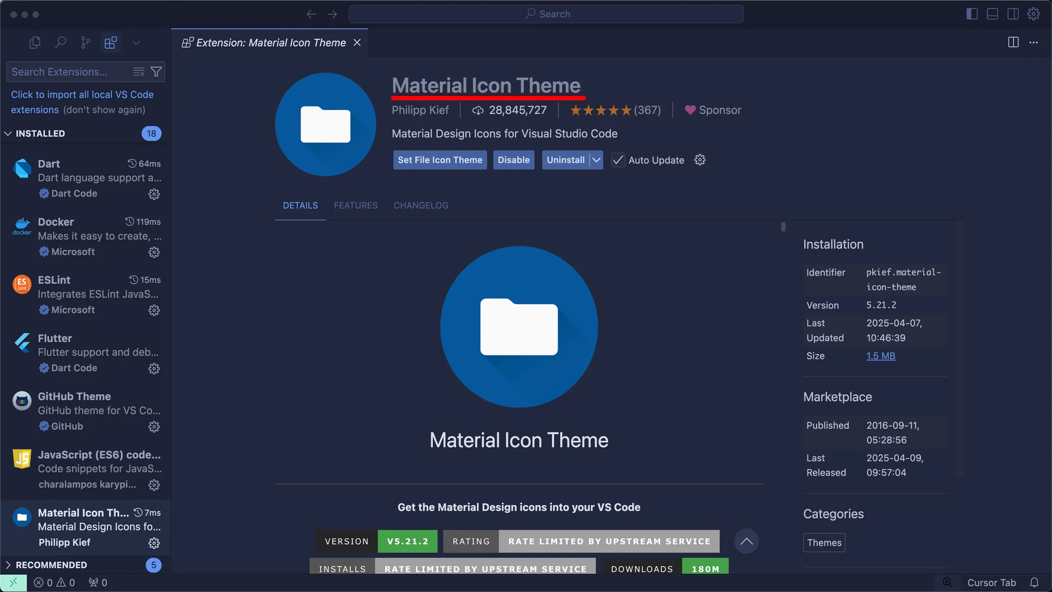Open the Source Control icon
The width and height of the screenshot is (1052, 592).
[x=85, y=43]
